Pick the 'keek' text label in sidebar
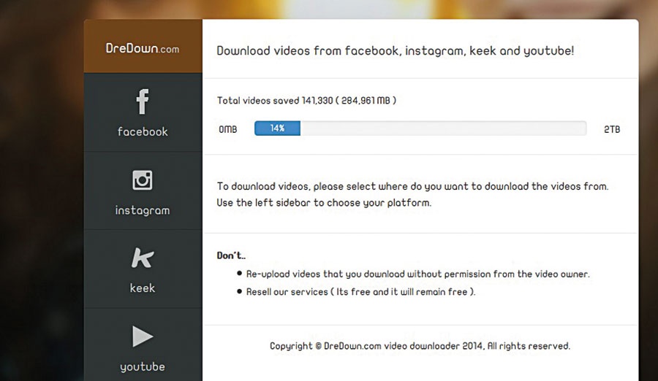Image resolution: width=658 pixels, height=381 pixels. pyautogui.click(x=143, y=288)
